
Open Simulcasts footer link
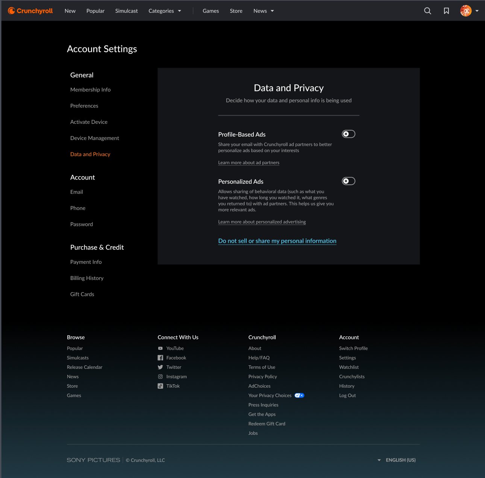(78, 358)
